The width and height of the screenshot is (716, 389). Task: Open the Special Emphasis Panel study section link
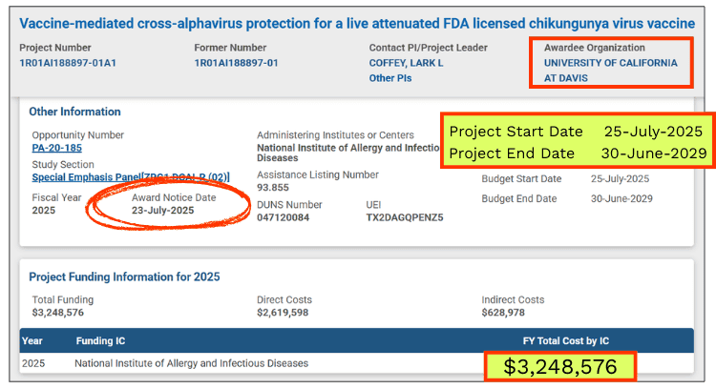pos(130,177)
